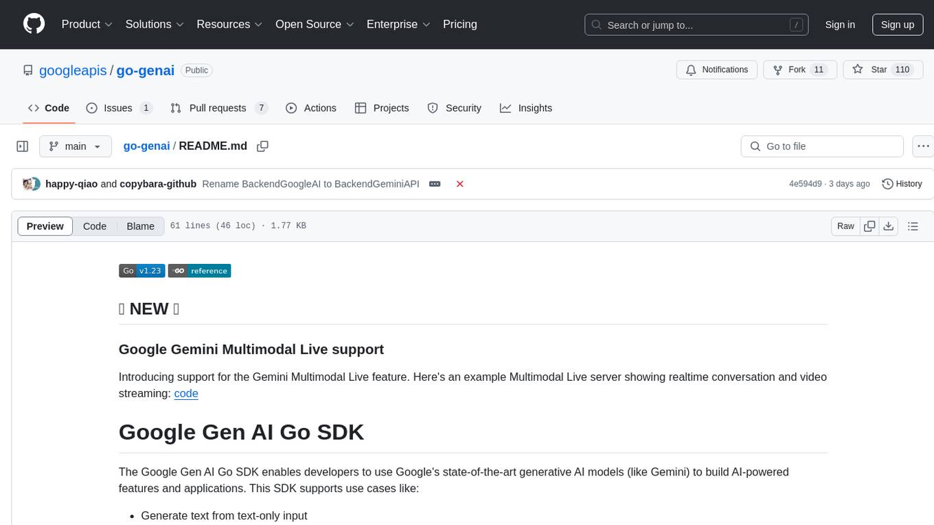Image resolution: width=934 pixels, height=525 pixels.
Task: Open the Actions tab
Action: [x=311, y=108]
